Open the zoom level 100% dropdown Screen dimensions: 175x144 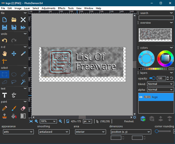click(x=48, y=121)
